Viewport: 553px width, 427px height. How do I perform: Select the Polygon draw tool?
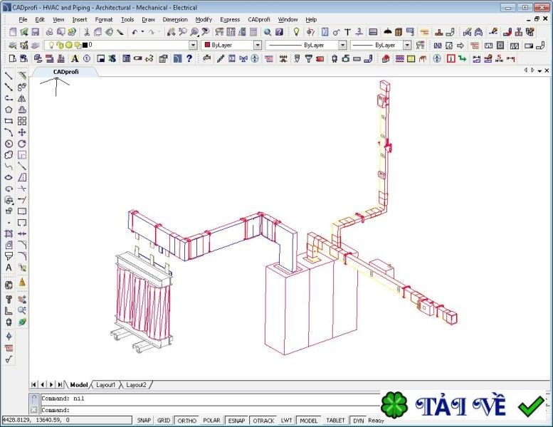coord(9,110)
